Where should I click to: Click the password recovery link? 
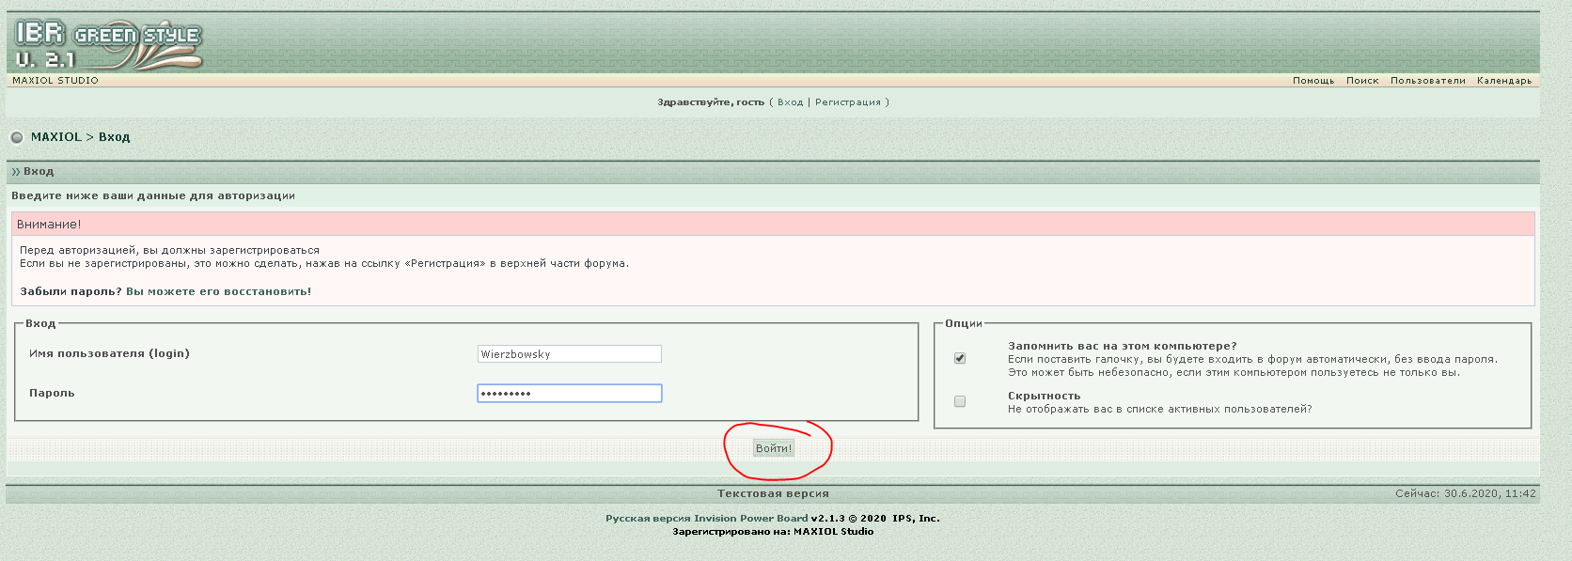pos(218,291)
